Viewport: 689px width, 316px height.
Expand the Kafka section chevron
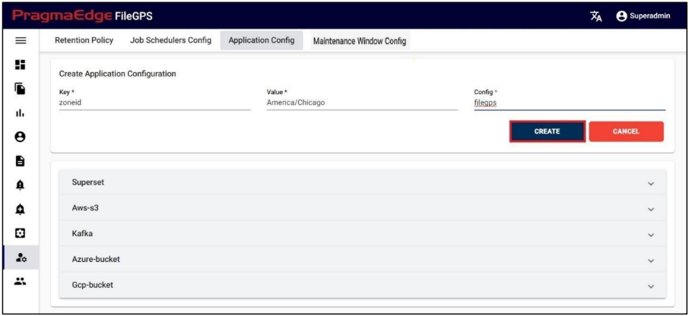pos(651,235)
